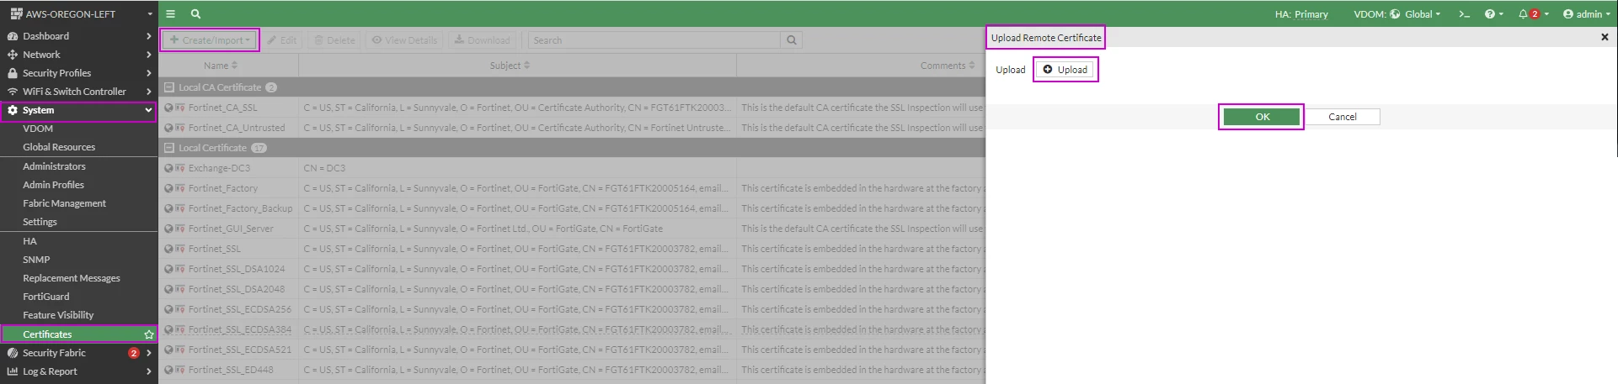Expand the Network menu
The image size is (1618, 384).
click(x=79, y=55)
